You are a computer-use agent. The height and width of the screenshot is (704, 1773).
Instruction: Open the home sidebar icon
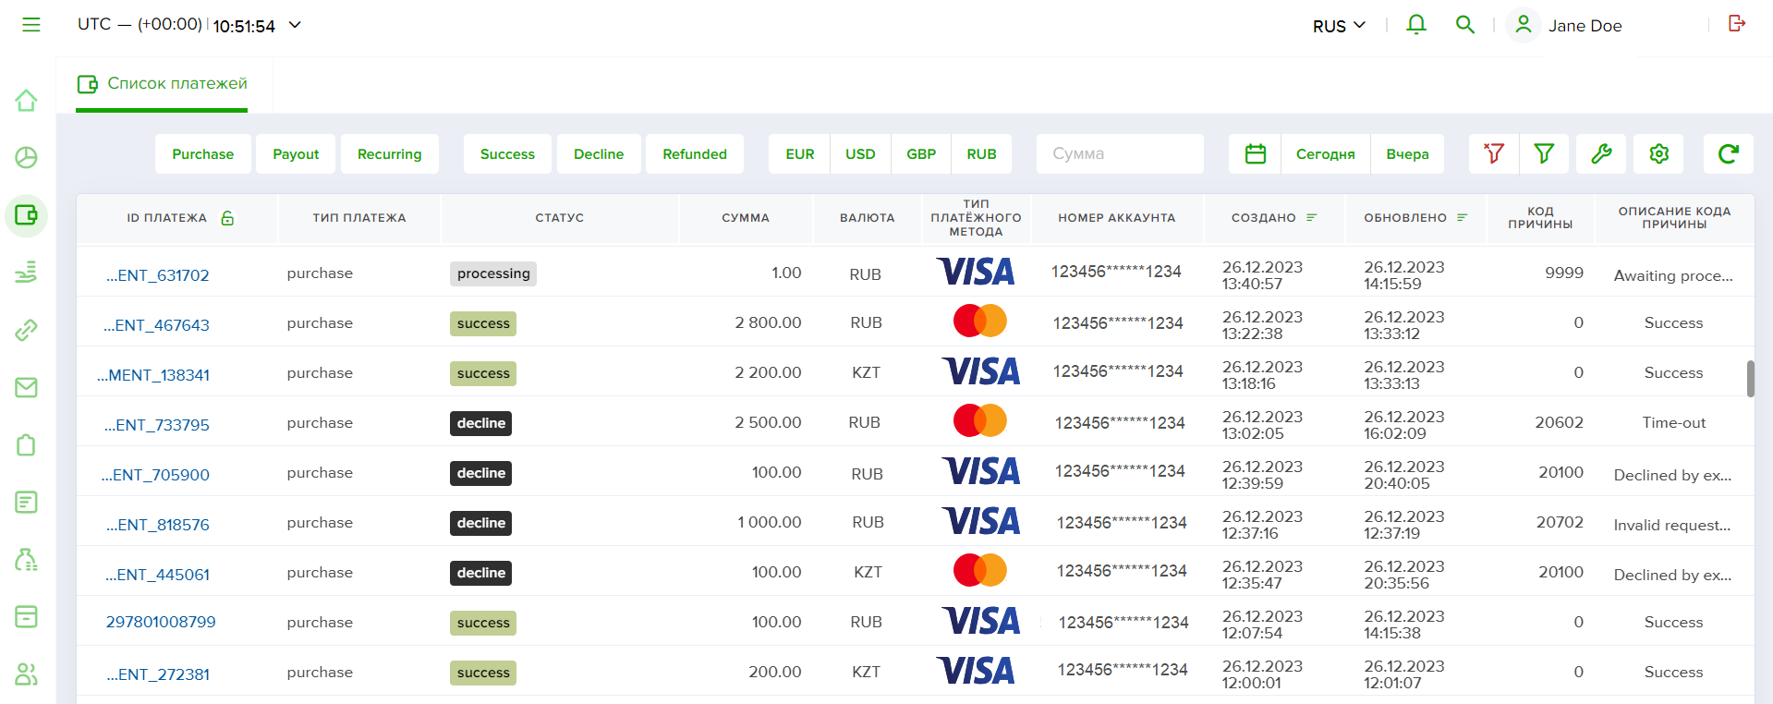pyautogui.click(x=27, y=101)
